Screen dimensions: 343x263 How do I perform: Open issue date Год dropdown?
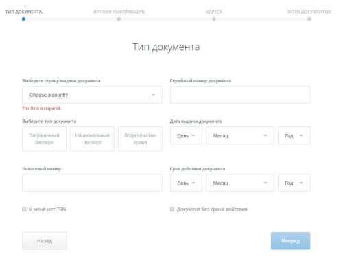click(294, 135)
